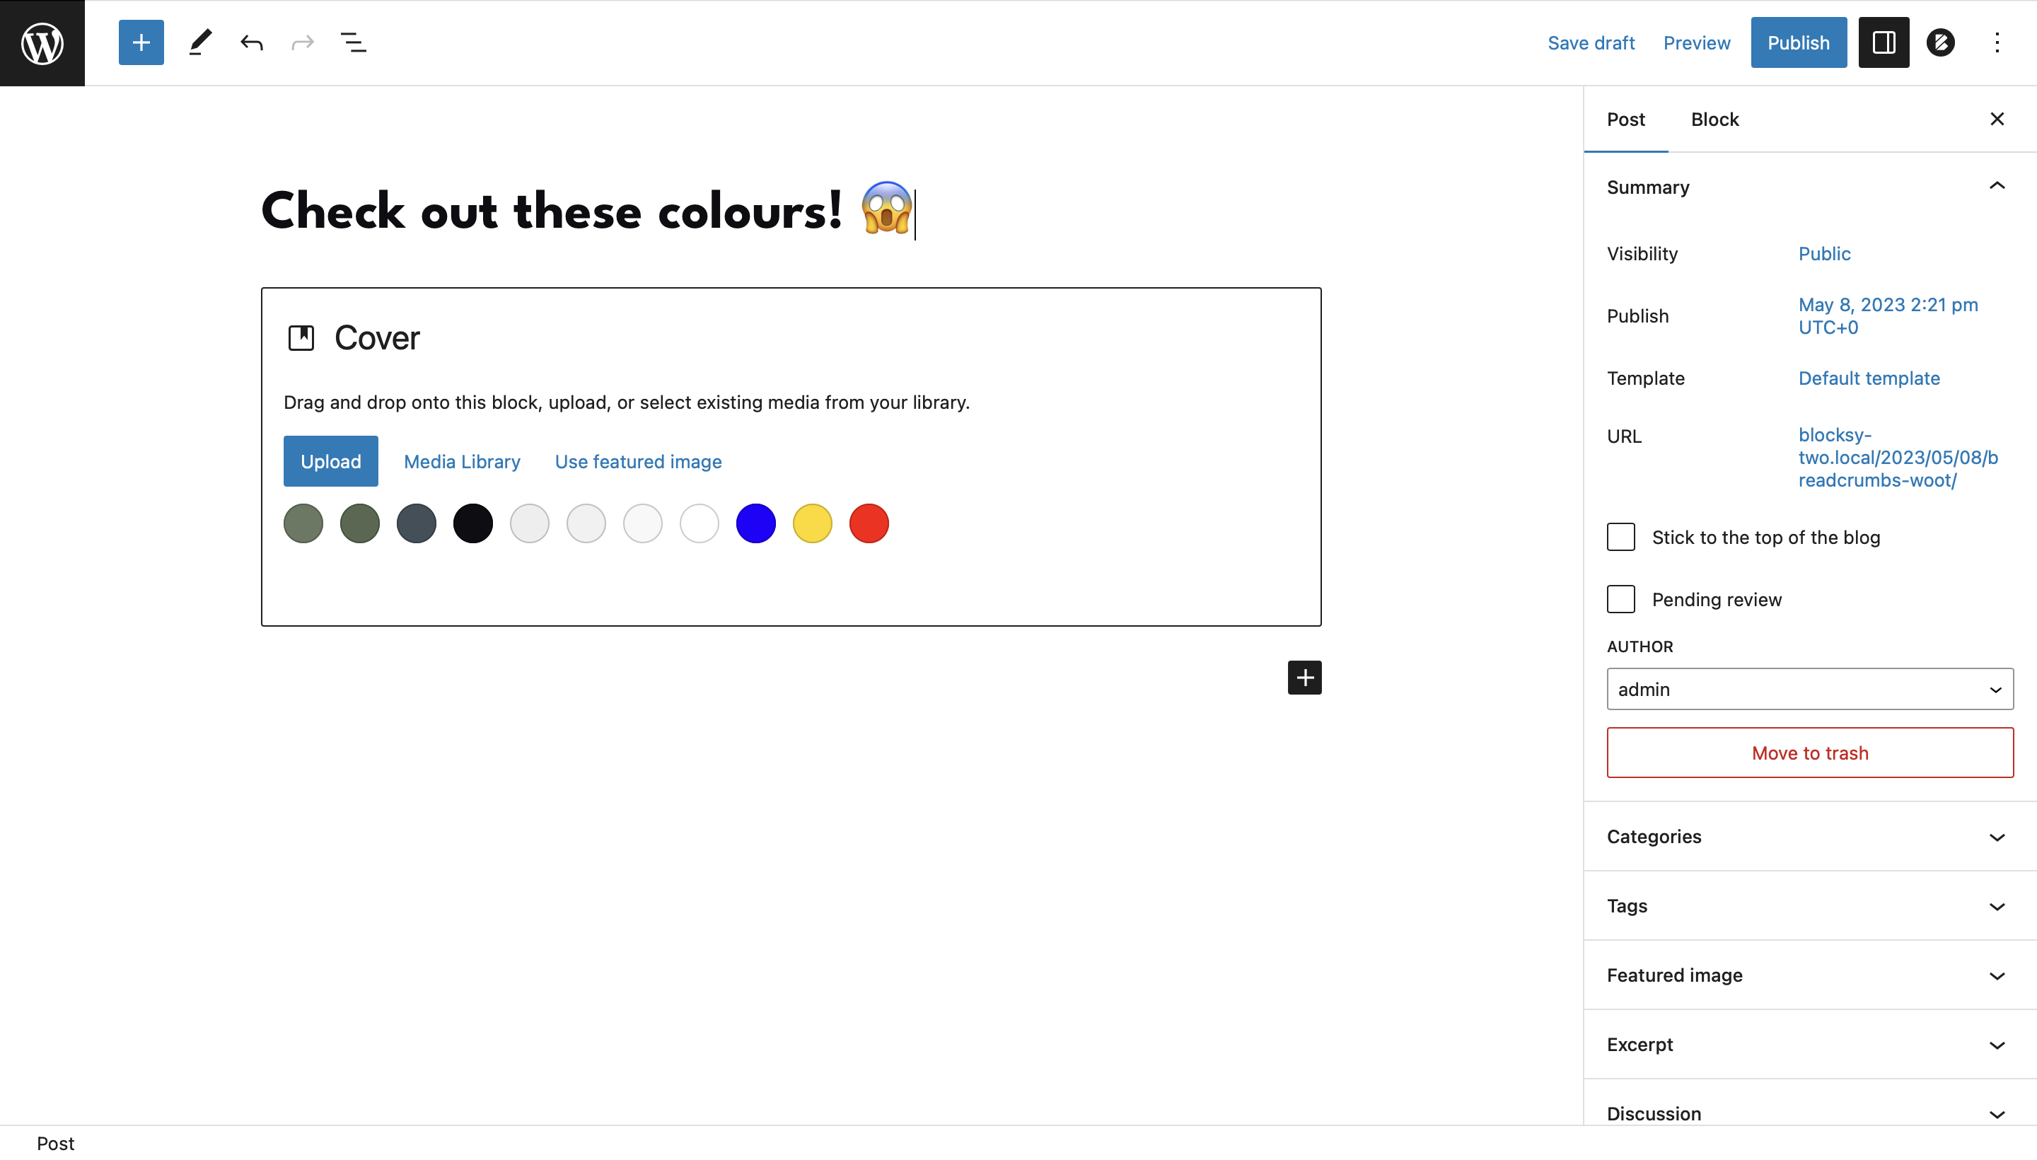Click the Jetpack icon in the toolbar

pyautogui.click(x=1941, y=42)
